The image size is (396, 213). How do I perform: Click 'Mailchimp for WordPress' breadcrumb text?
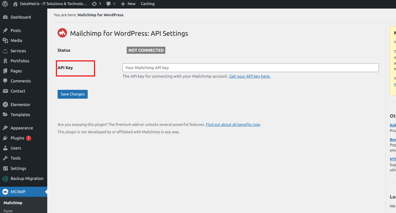click(x=100, y=15)
